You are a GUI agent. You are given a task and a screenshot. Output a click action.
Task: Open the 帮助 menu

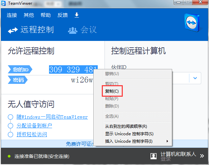pyautogui.click(x=46, y=15)
